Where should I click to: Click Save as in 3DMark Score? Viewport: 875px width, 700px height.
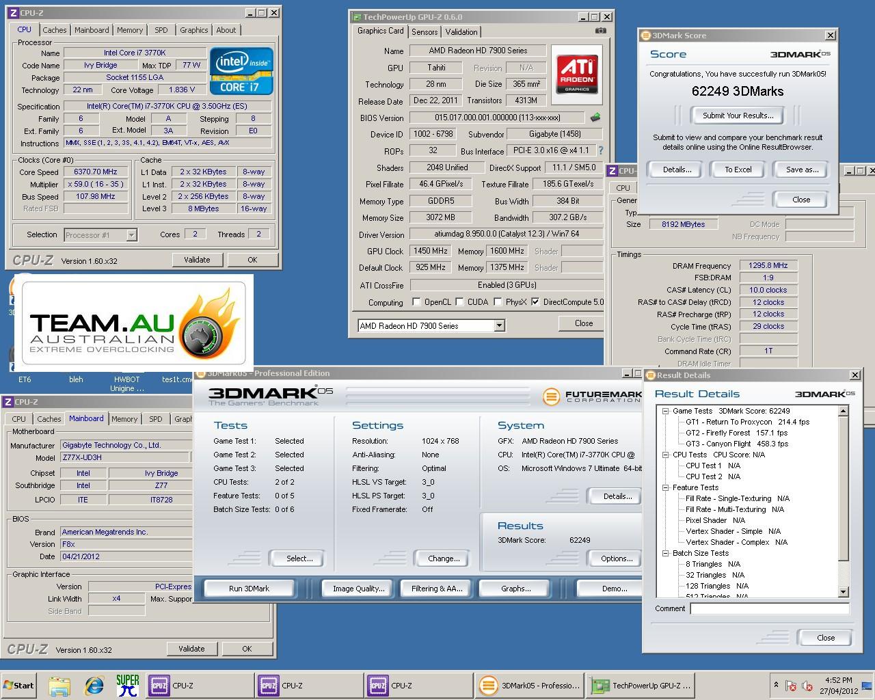pos(802,170)
